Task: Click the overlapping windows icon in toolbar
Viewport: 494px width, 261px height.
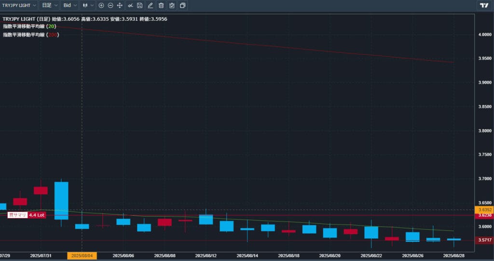Action: [183, 5]
